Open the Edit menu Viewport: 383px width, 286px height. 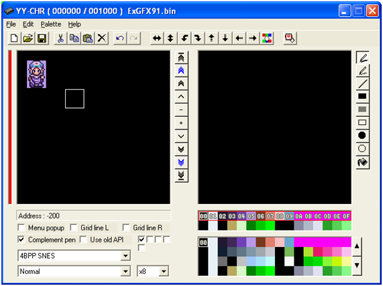(28, 24)
